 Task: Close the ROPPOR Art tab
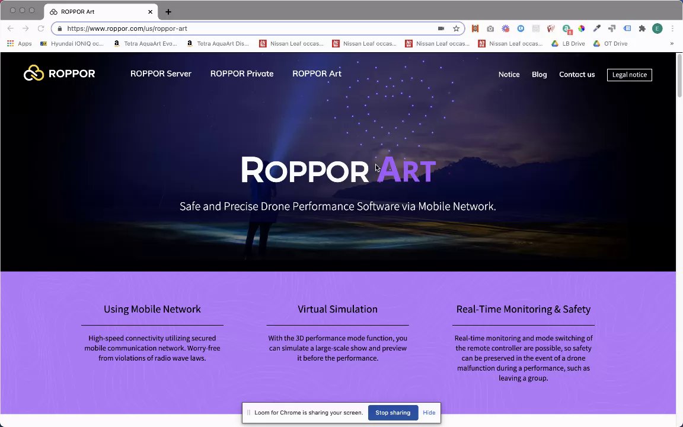click(x=150, y=12)
